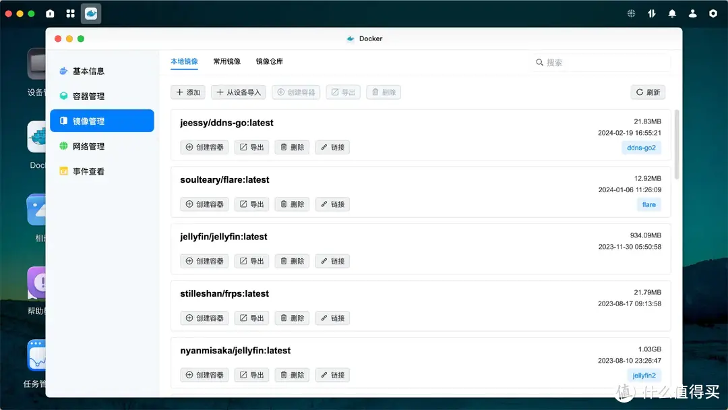Click 链接 for soulteary/flare:latest
This screenshot has width=728, height=410.
tap(332, 204)
